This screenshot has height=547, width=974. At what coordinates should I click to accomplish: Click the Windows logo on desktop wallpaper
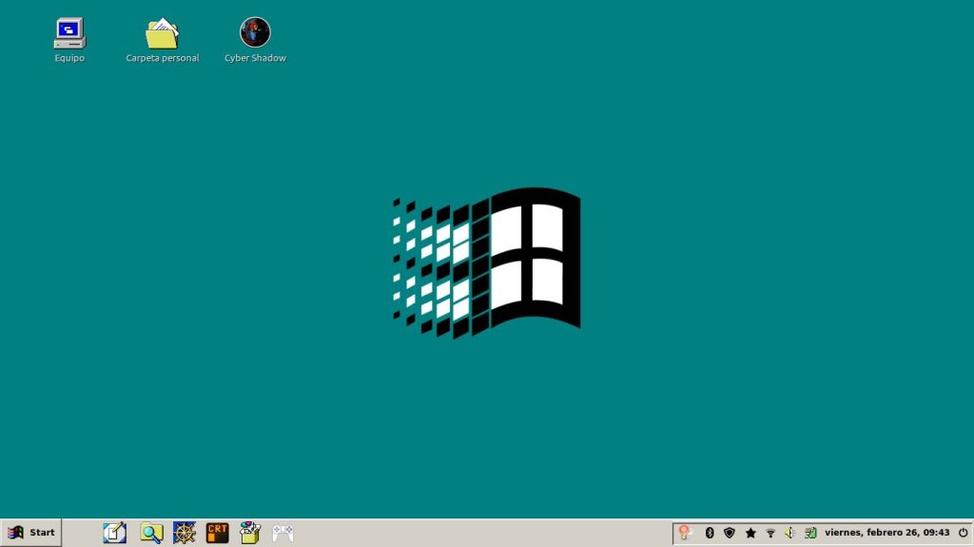[x=487, y=263]
